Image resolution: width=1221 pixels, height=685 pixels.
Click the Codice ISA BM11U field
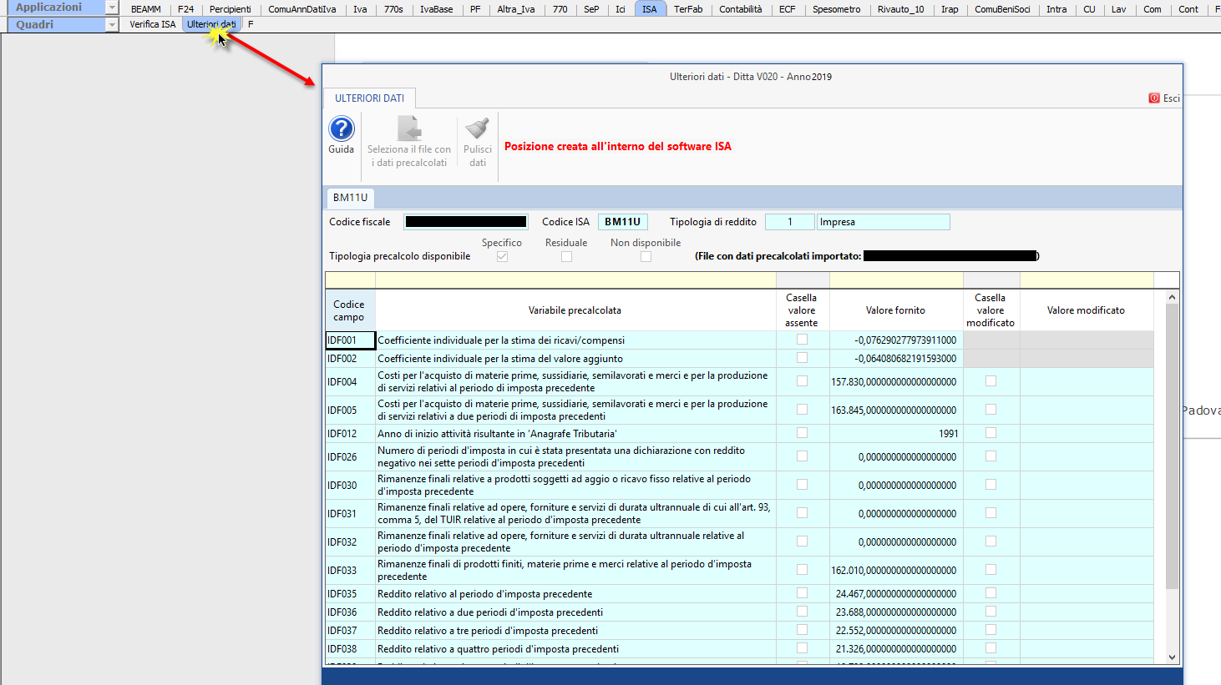pyautogui.click(x=622, y=222)
